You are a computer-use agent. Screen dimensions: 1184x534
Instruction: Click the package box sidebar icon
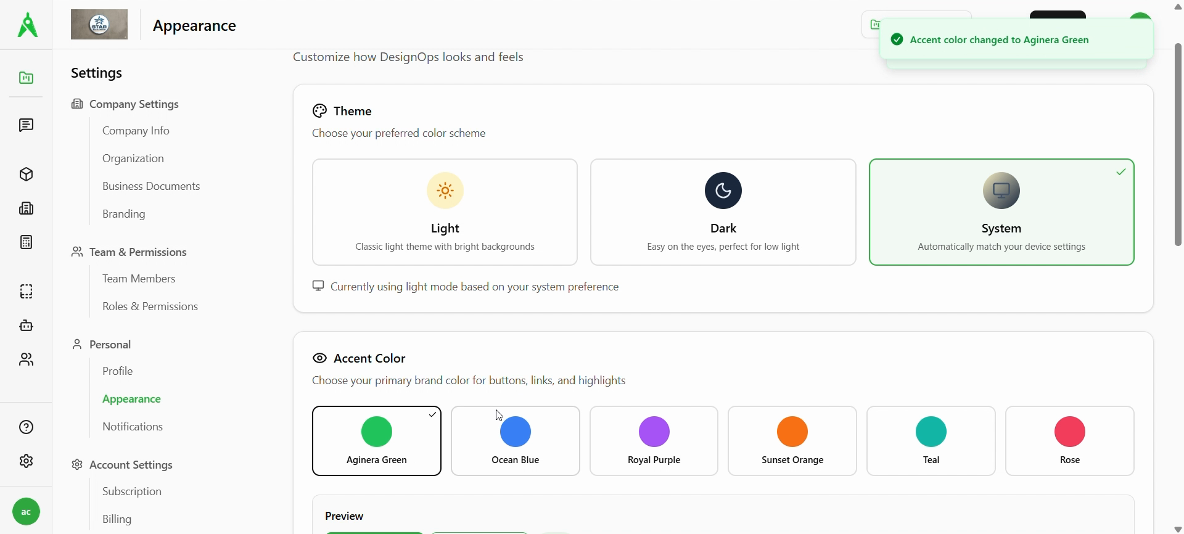tap(26, 175)
